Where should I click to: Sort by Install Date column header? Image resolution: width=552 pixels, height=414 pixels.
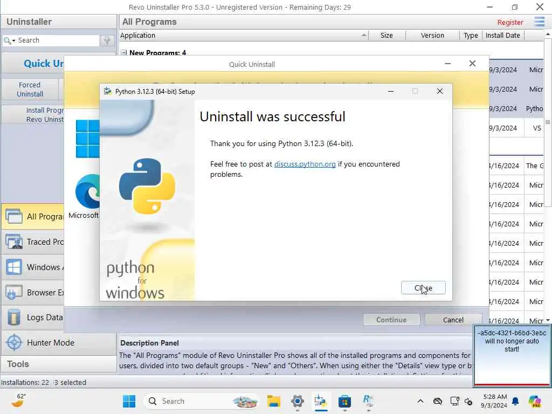point(503,35)
